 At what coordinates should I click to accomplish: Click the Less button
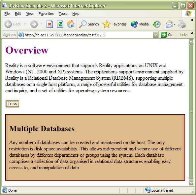coord(12,104)
